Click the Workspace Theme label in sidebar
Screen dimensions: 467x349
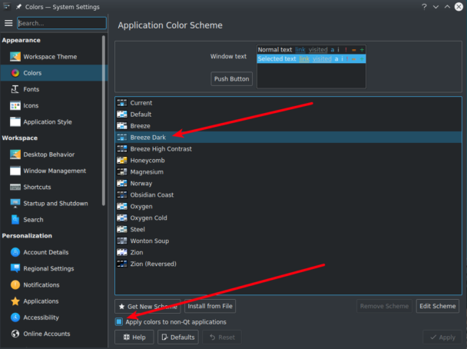[x=50, y=57]
